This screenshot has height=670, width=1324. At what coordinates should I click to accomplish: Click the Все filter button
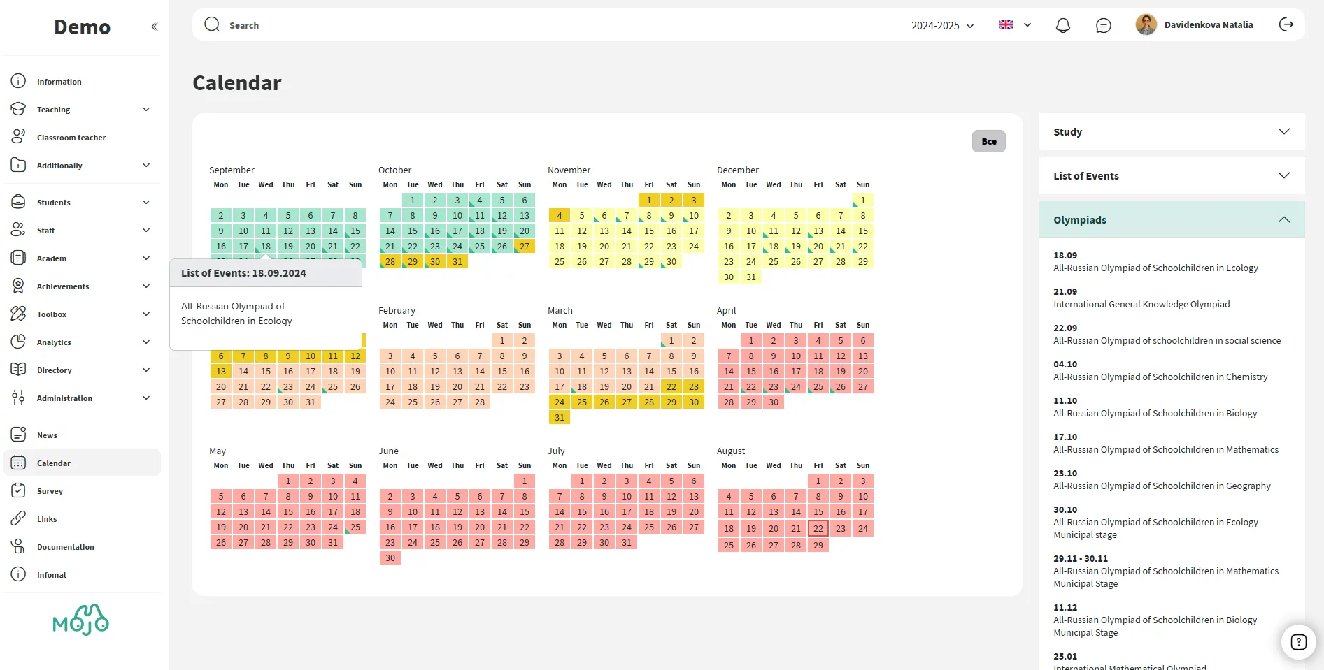click(x=988, y=142)
